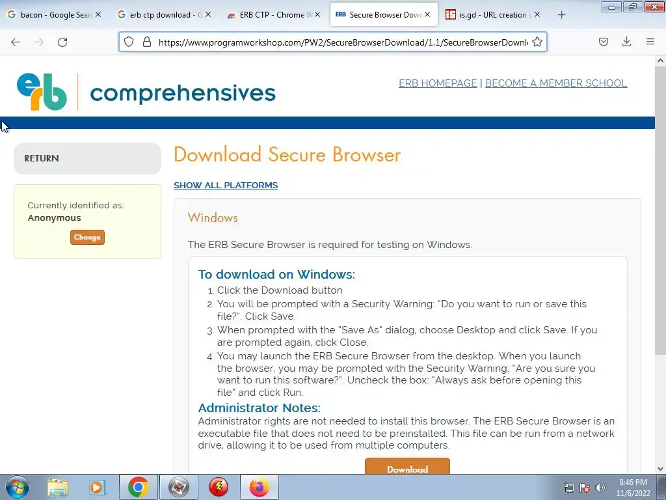This screenshot has width=666, height=500.
Task: Click the network tray icon
Action: (568, 488)
